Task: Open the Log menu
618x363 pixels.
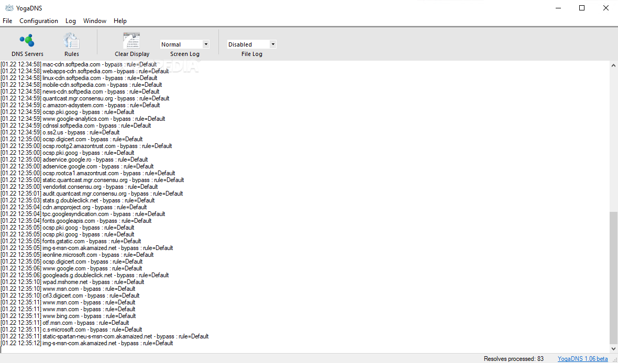Action: [x=71, y=21]
